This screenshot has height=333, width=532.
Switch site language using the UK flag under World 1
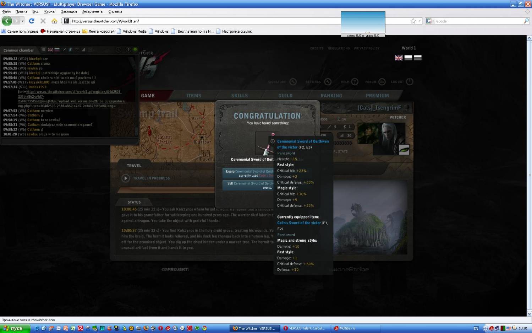(x=399, y=58)
